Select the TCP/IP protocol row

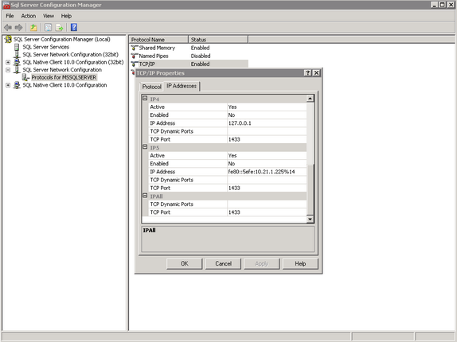click(189, 64)
